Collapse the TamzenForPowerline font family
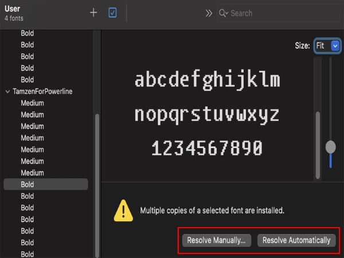The width and height of the screenshot is (344, 258). (x=7, y=92)
